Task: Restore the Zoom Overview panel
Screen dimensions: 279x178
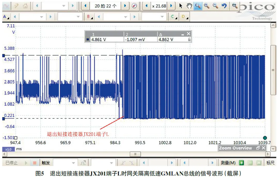Action: point(258,148)
